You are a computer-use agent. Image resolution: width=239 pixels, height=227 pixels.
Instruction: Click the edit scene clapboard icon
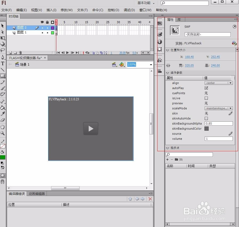[x=114, y=65]
